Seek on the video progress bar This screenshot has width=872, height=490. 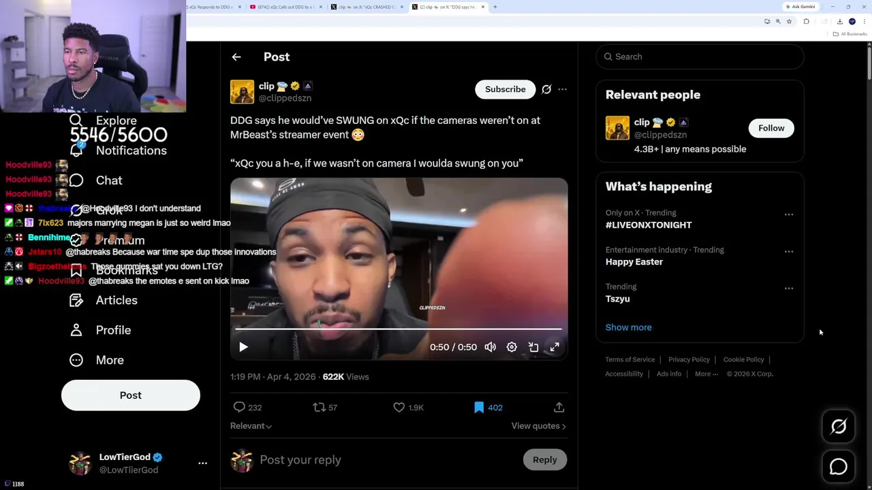399,329
